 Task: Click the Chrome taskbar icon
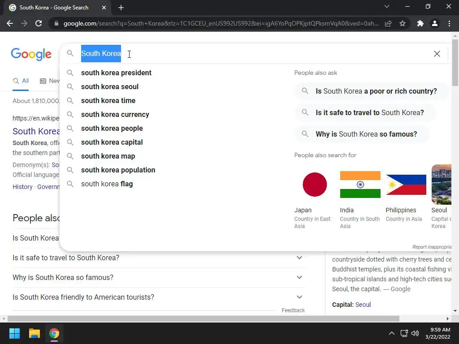click(x=54, y=333)
